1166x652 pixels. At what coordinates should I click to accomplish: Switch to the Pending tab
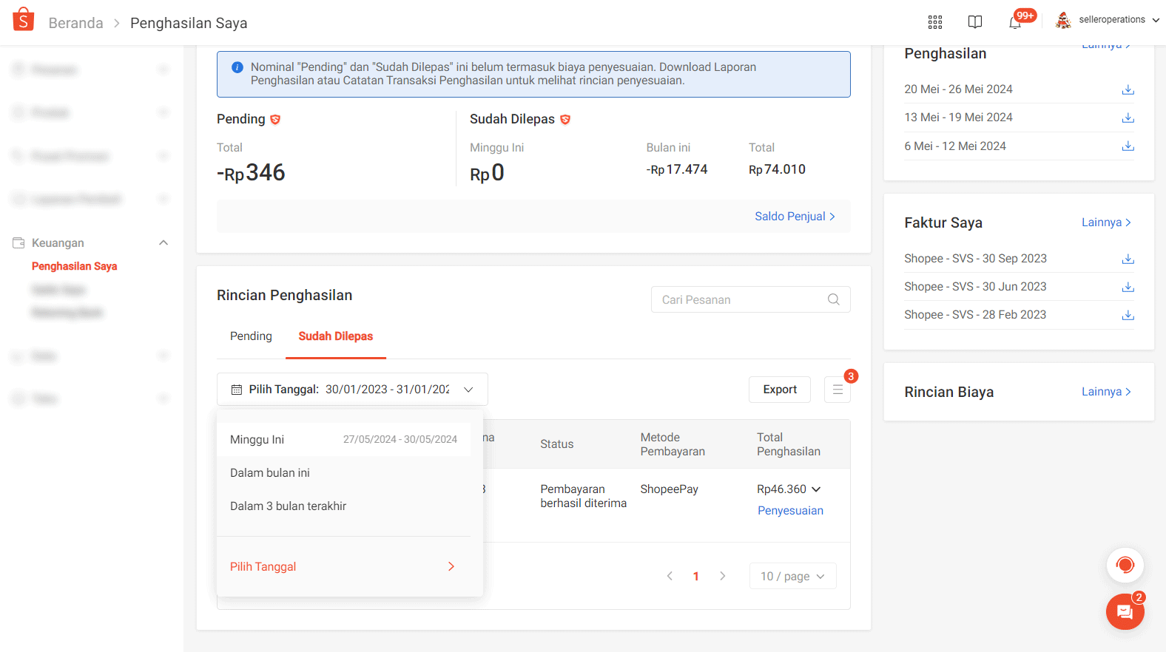251,336
